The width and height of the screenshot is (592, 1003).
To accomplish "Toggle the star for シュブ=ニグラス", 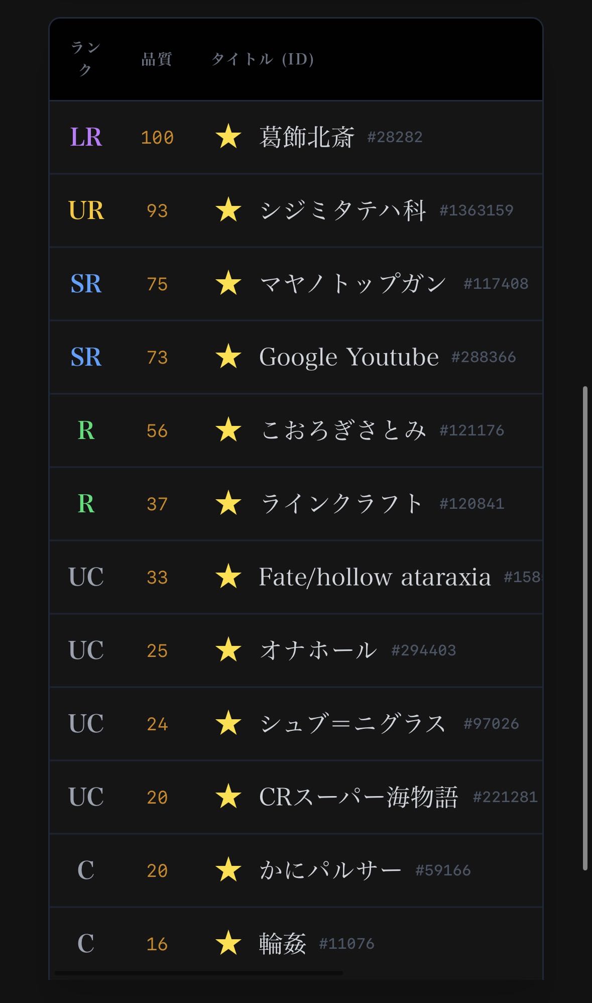I will click(x=228, y=723).
